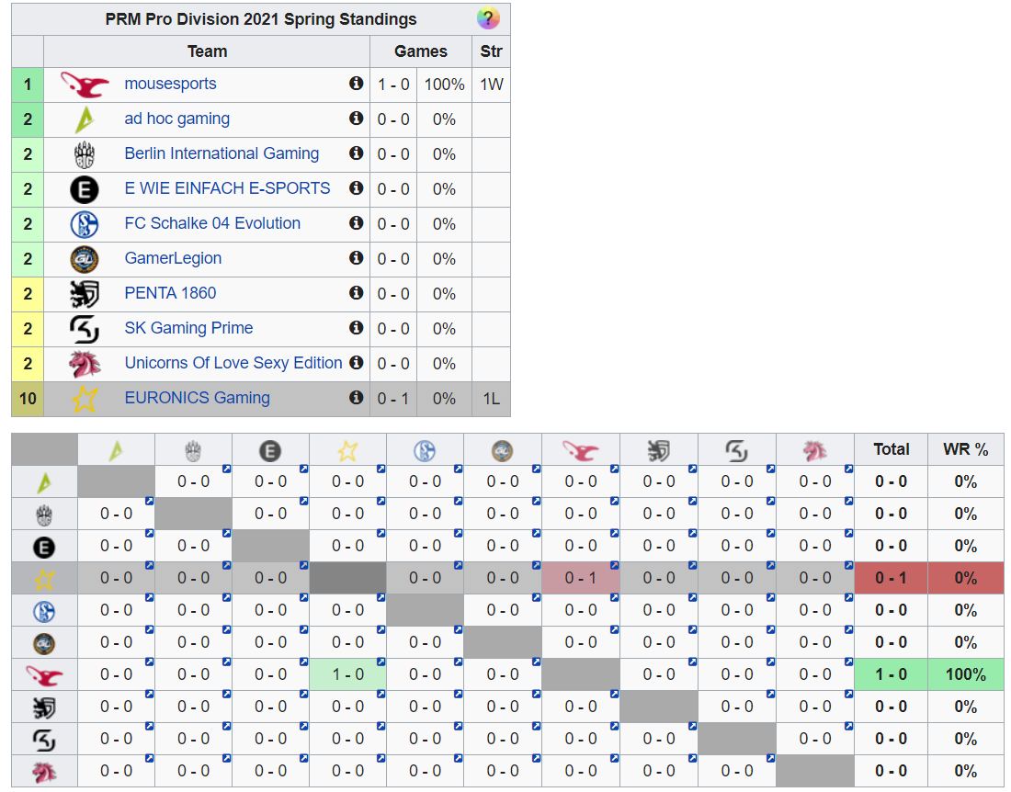Click FC Schalke 04 logo in standings

[x=85, y=224]
